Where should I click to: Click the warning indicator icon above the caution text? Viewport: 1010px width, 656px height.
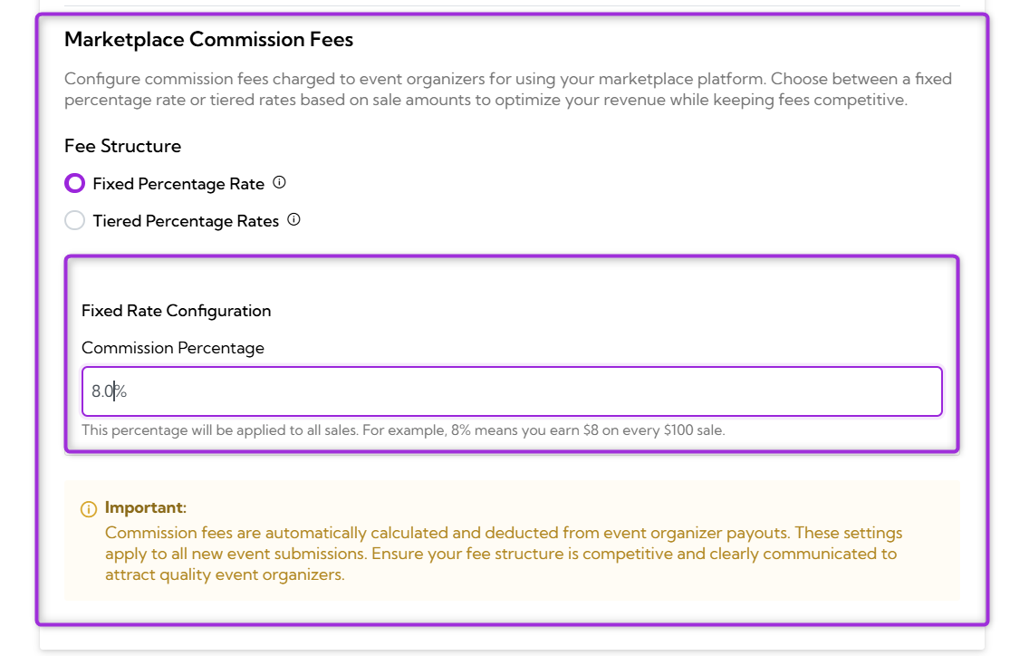click(87, 507)
